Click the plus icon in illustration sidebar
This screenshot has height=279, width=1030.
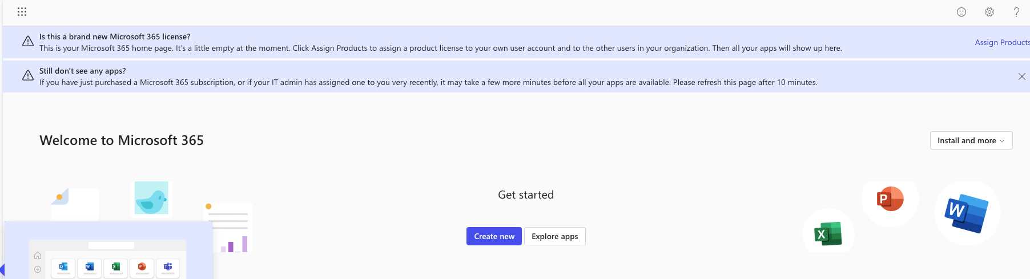pos(38,269)
